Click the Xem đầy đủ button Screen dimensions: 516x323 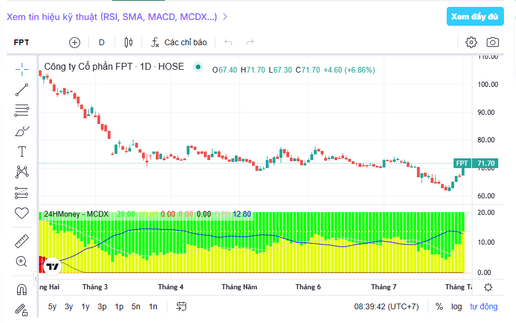click(475, 17)
